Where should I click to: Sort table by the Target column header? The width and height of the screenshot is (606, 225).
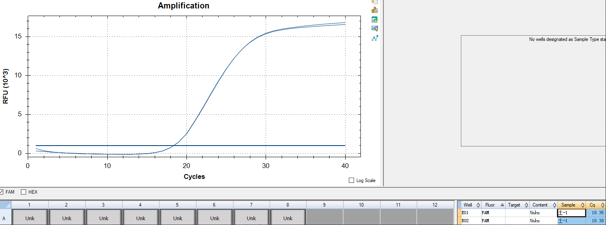(517, 205)
